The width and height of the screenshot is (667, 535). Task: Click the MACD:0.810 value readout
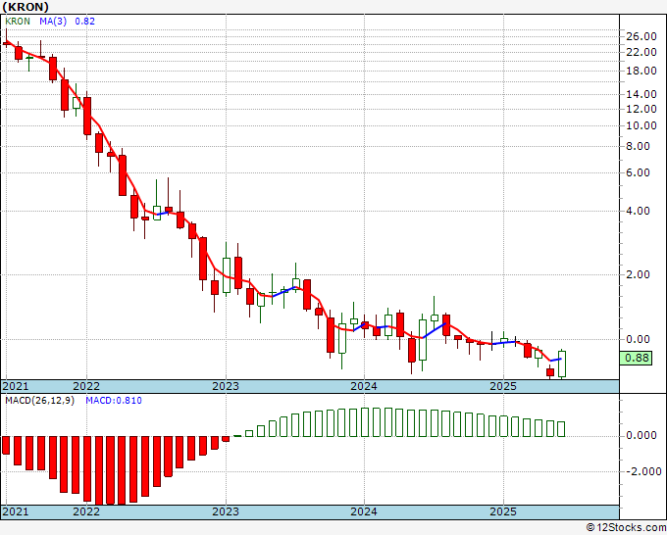tap(114, 401)
